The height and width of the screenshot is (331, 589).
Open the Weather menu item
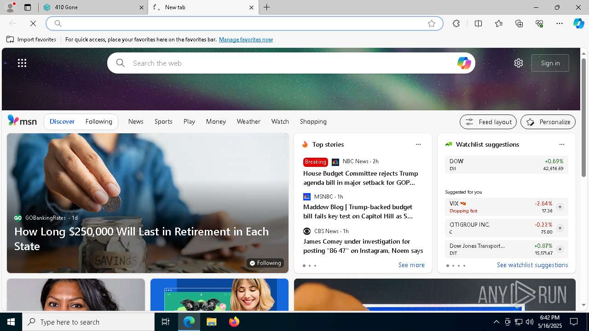[x=248, y=121]
